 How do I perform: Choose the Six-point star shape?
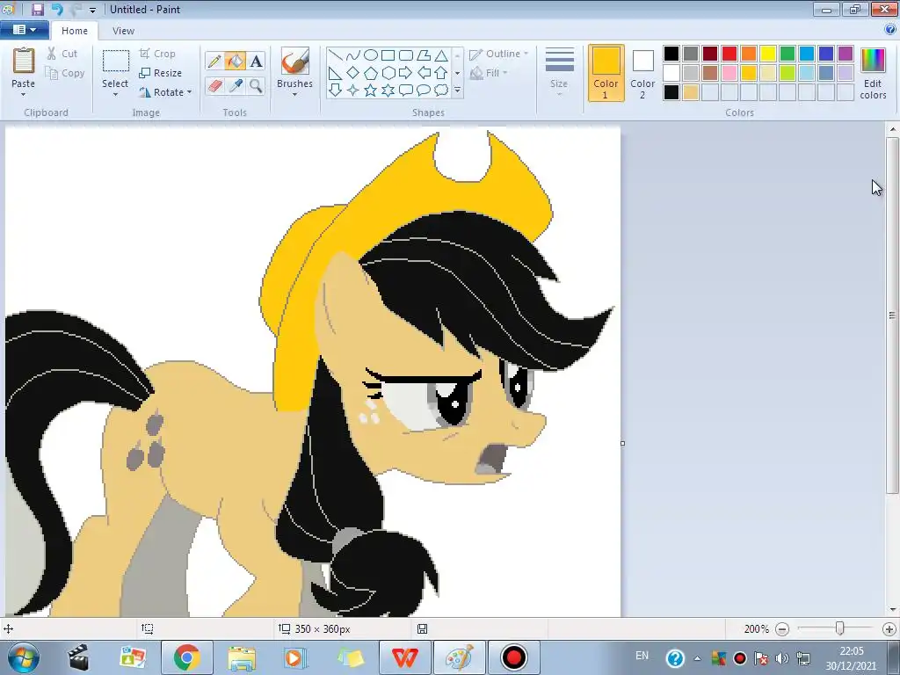[x=388, y=91]
